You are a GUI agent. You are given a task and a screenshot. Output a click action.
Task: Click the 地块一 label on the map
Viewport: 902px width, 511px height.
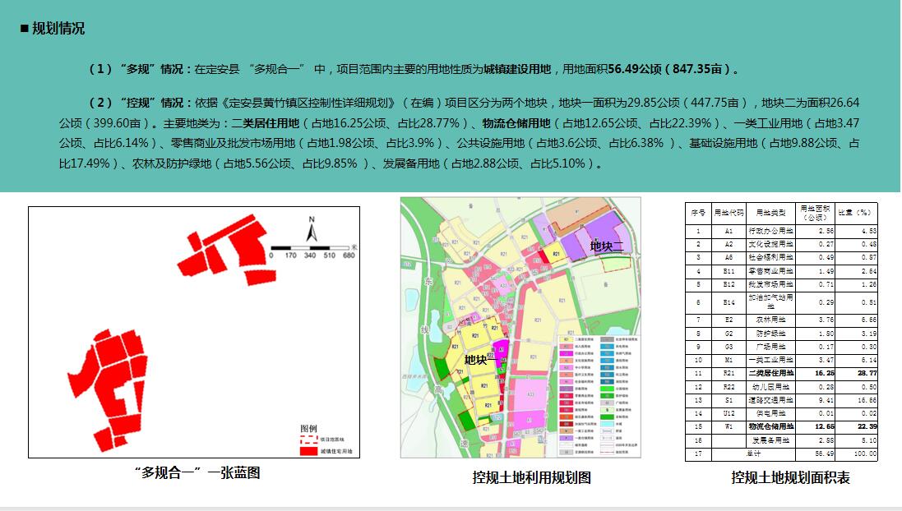click(480, 360)
